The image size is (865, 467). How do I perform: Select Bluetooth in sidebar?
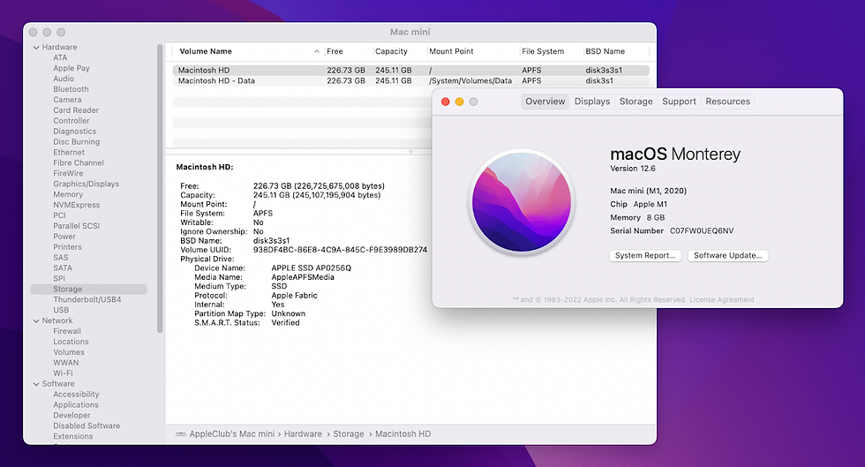click(x=71, y=89)
